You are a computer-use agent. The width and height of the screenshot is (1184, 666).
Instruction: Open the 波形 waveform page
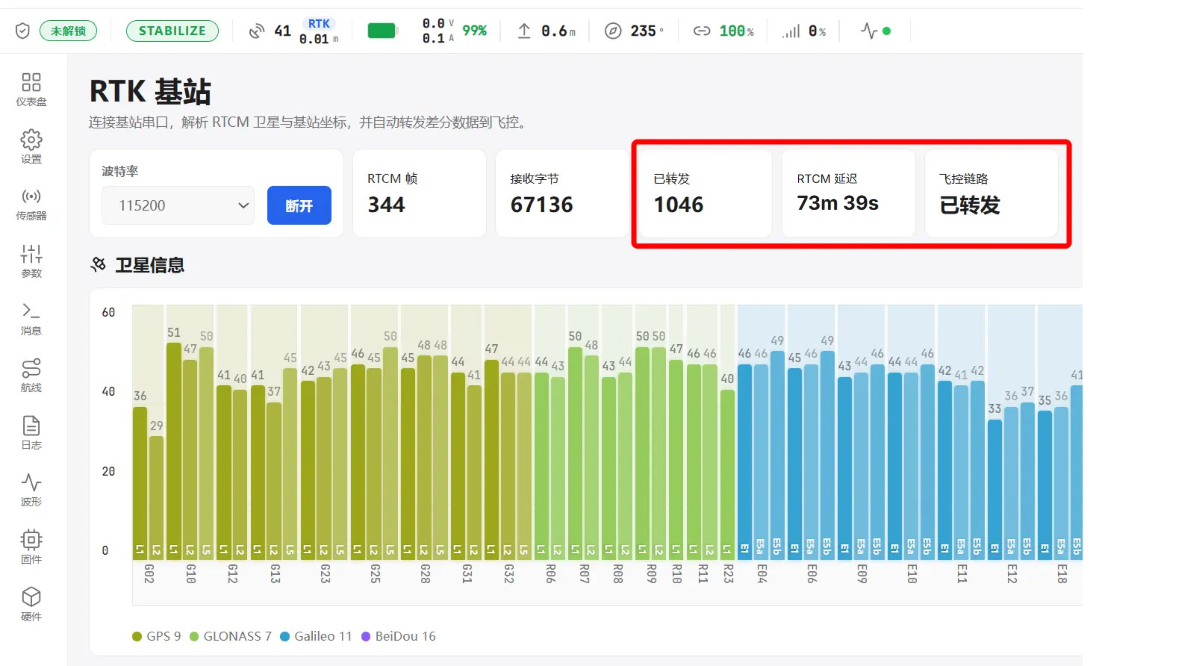(x=31, y=490)
